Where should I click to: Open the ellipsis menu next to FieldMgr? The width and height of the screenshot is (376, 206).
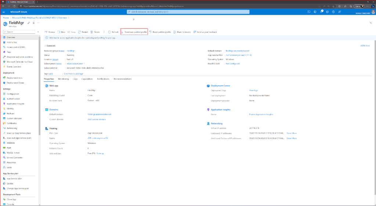pyautogui.click(x=38, y=23)
